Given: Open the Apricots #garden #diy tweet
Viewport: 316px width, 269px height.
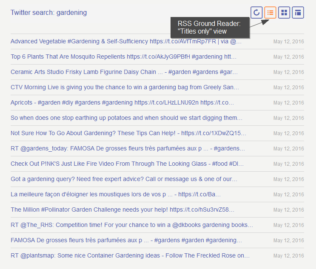Looking at the screenshot, I should [x=122, y=102].
